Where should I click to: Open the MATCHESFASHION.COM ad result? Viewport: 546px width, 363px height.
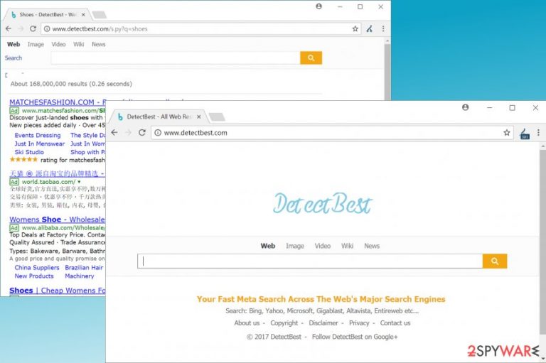pyautogui.click(x=57, y=102)
